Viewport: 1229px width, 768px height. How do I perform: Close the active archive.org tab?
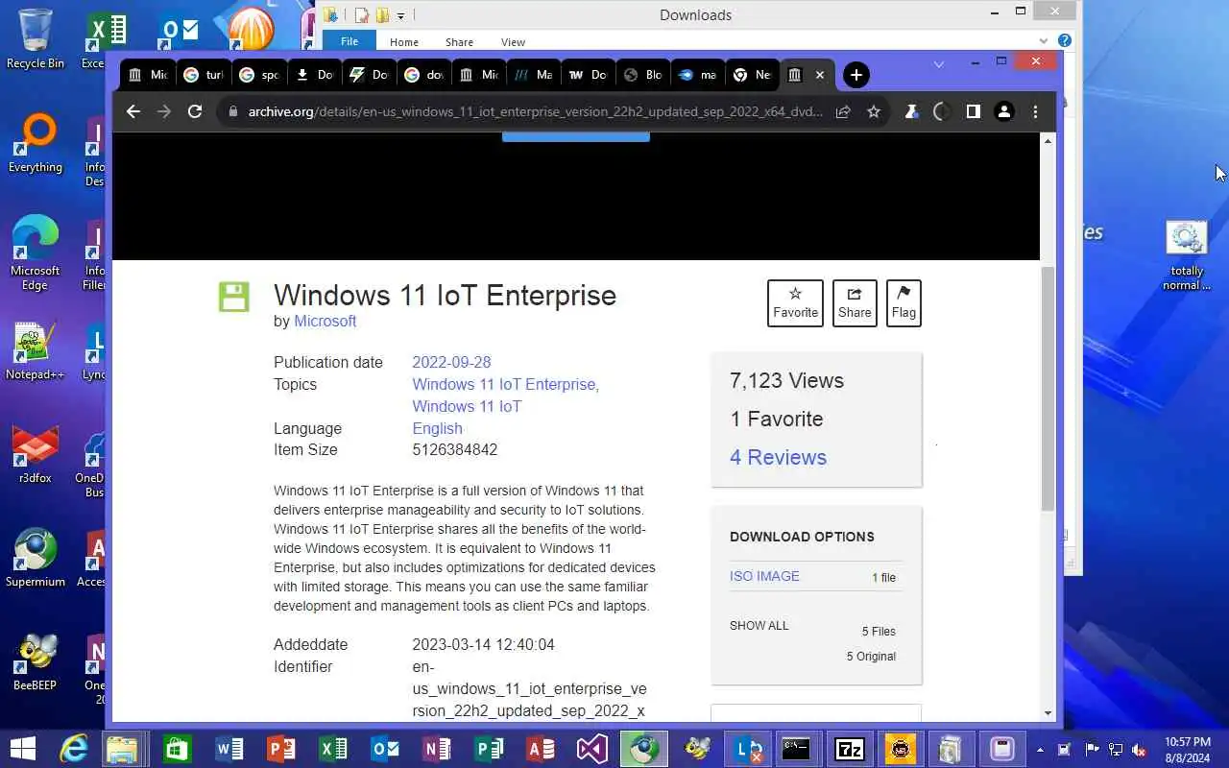point(820,75)
